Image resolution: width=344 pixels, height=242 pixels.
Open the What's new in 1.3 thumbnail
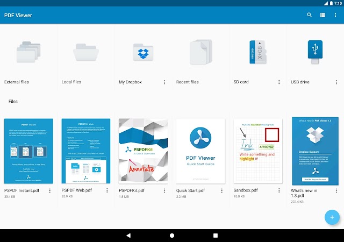tap(316, 151)
